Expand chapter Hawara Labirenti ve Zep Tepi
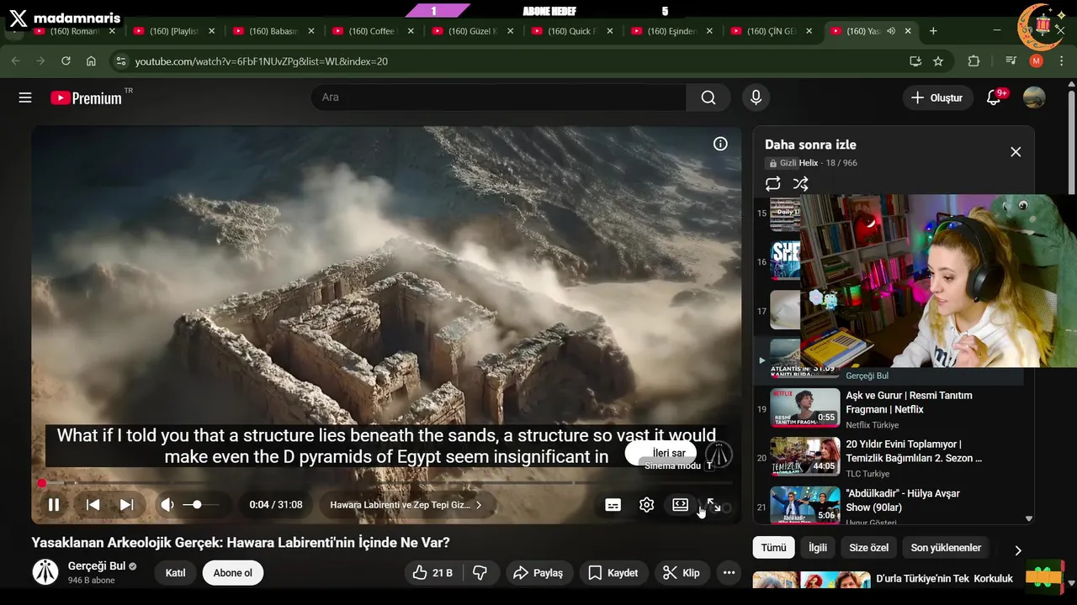Image resolution: width=1077 pixels, height=605 pixels. [406, 505]
